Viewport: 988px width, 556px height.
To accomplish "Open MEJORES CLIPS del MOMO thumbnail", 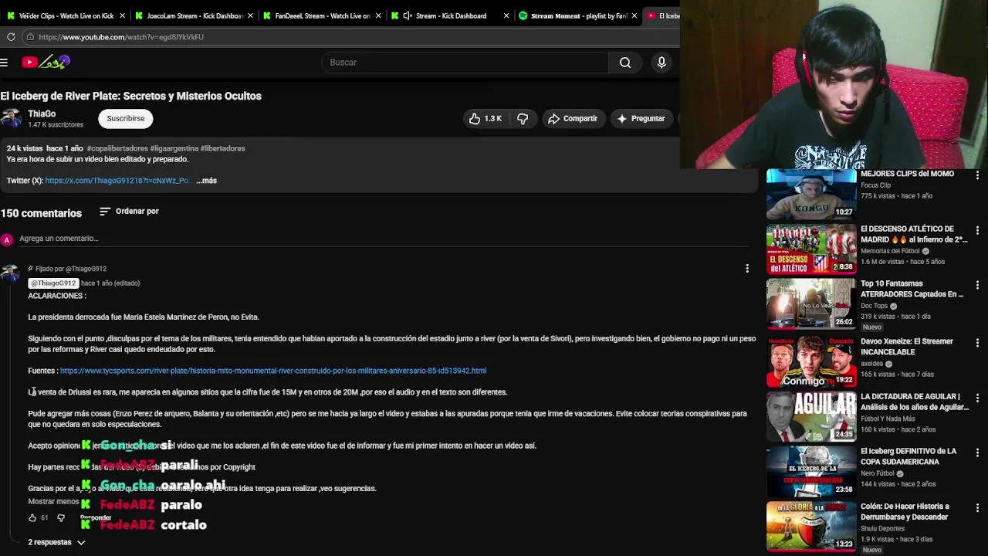I will click(811, 195).
